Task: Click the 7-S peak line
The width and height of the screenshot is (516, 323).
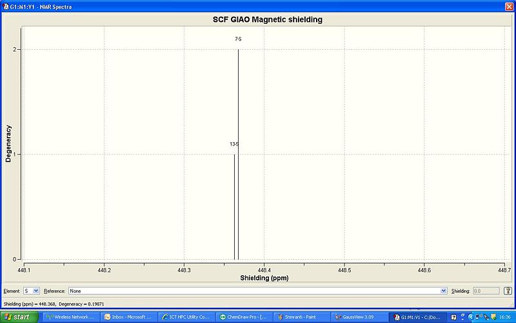Action: click(x=238, y=154)
